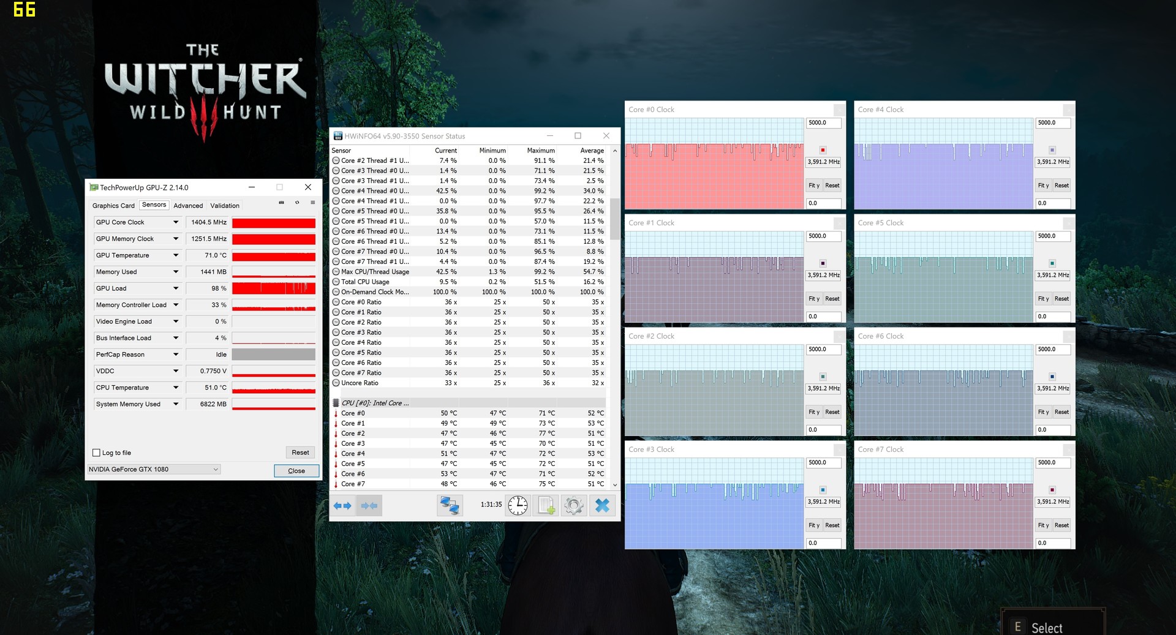
Task: Click Fit y in Core #0 Clock graph
Action: [x=814, y=186]
